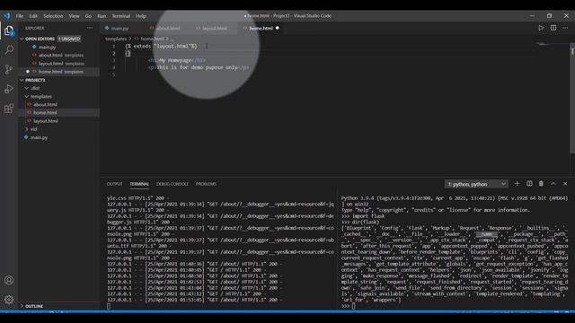575x323 pixels.
Task: Focus the left terminal cursor line
Action: tap(109, 306)
